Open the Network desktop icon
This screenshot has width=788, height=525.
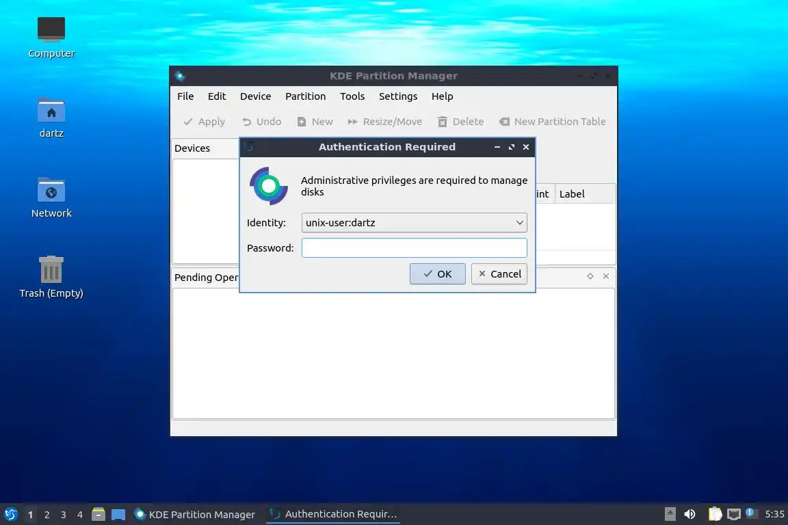51,198
